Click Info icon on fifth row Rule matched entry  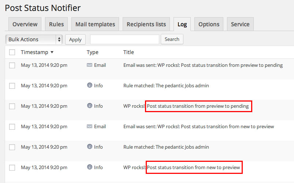click(90, 146)
